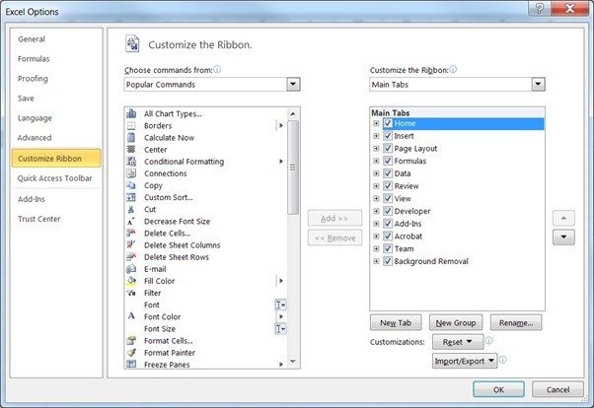Screen dimensions: 594x408
Task: Select the Freeze Panes icon
Action: pyautogui.click(x=131, y=364)
